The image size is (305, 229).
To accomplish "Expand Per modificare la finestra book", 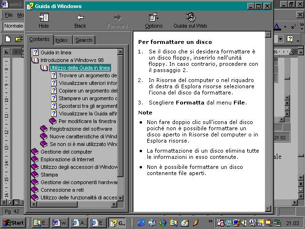I will pyautogui.click(x=53, y=121).
